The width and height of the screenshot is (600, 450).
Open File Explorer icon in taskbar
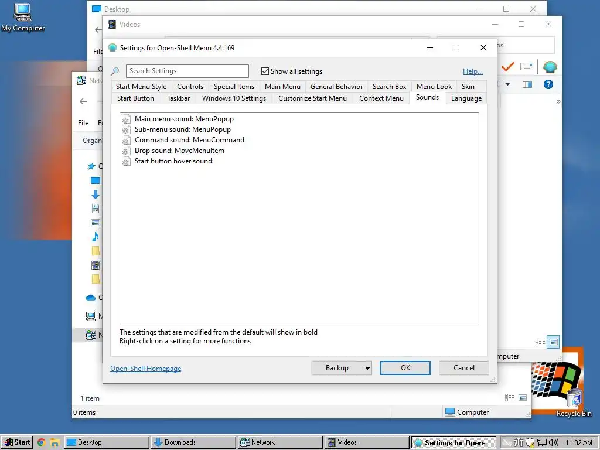(x=54, y=442)
